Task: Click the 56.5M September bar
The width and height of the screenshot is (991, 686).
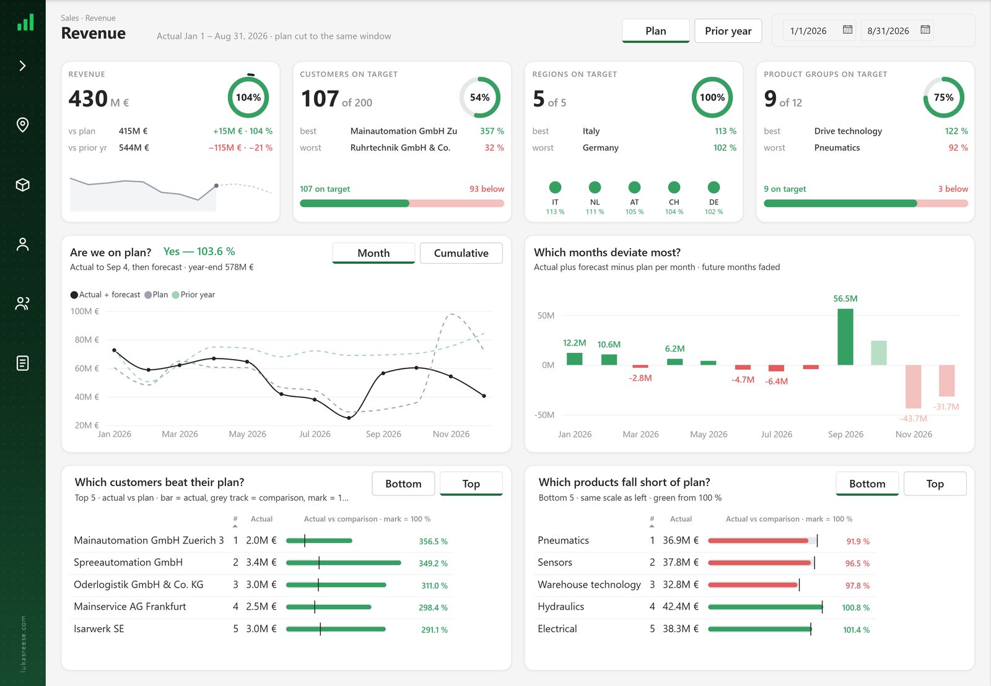Action: pos(845,337)
